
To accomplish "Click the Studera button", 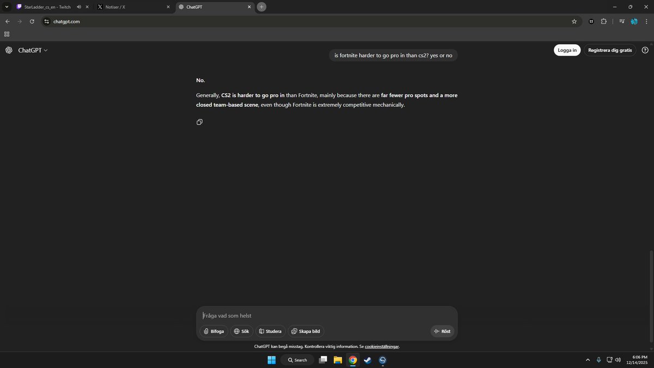I will click(270, 331).
